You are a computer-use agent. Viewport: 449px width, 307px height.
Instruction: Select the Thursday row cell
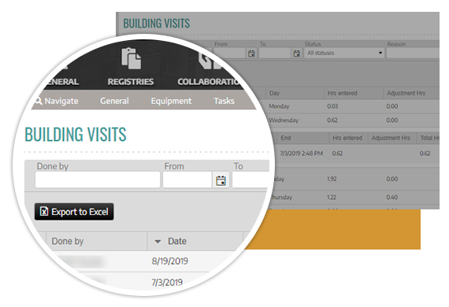click(x=281, y=197)
